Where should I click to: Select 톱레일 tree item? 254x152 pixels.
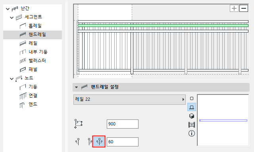click(35, 26)
